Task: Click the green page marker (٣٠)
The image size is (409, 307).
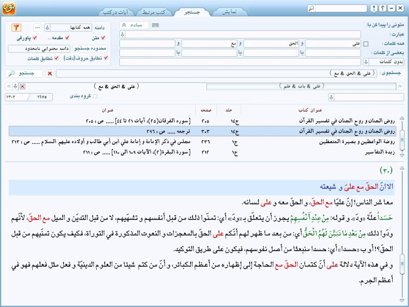Action: click(386, 170)
